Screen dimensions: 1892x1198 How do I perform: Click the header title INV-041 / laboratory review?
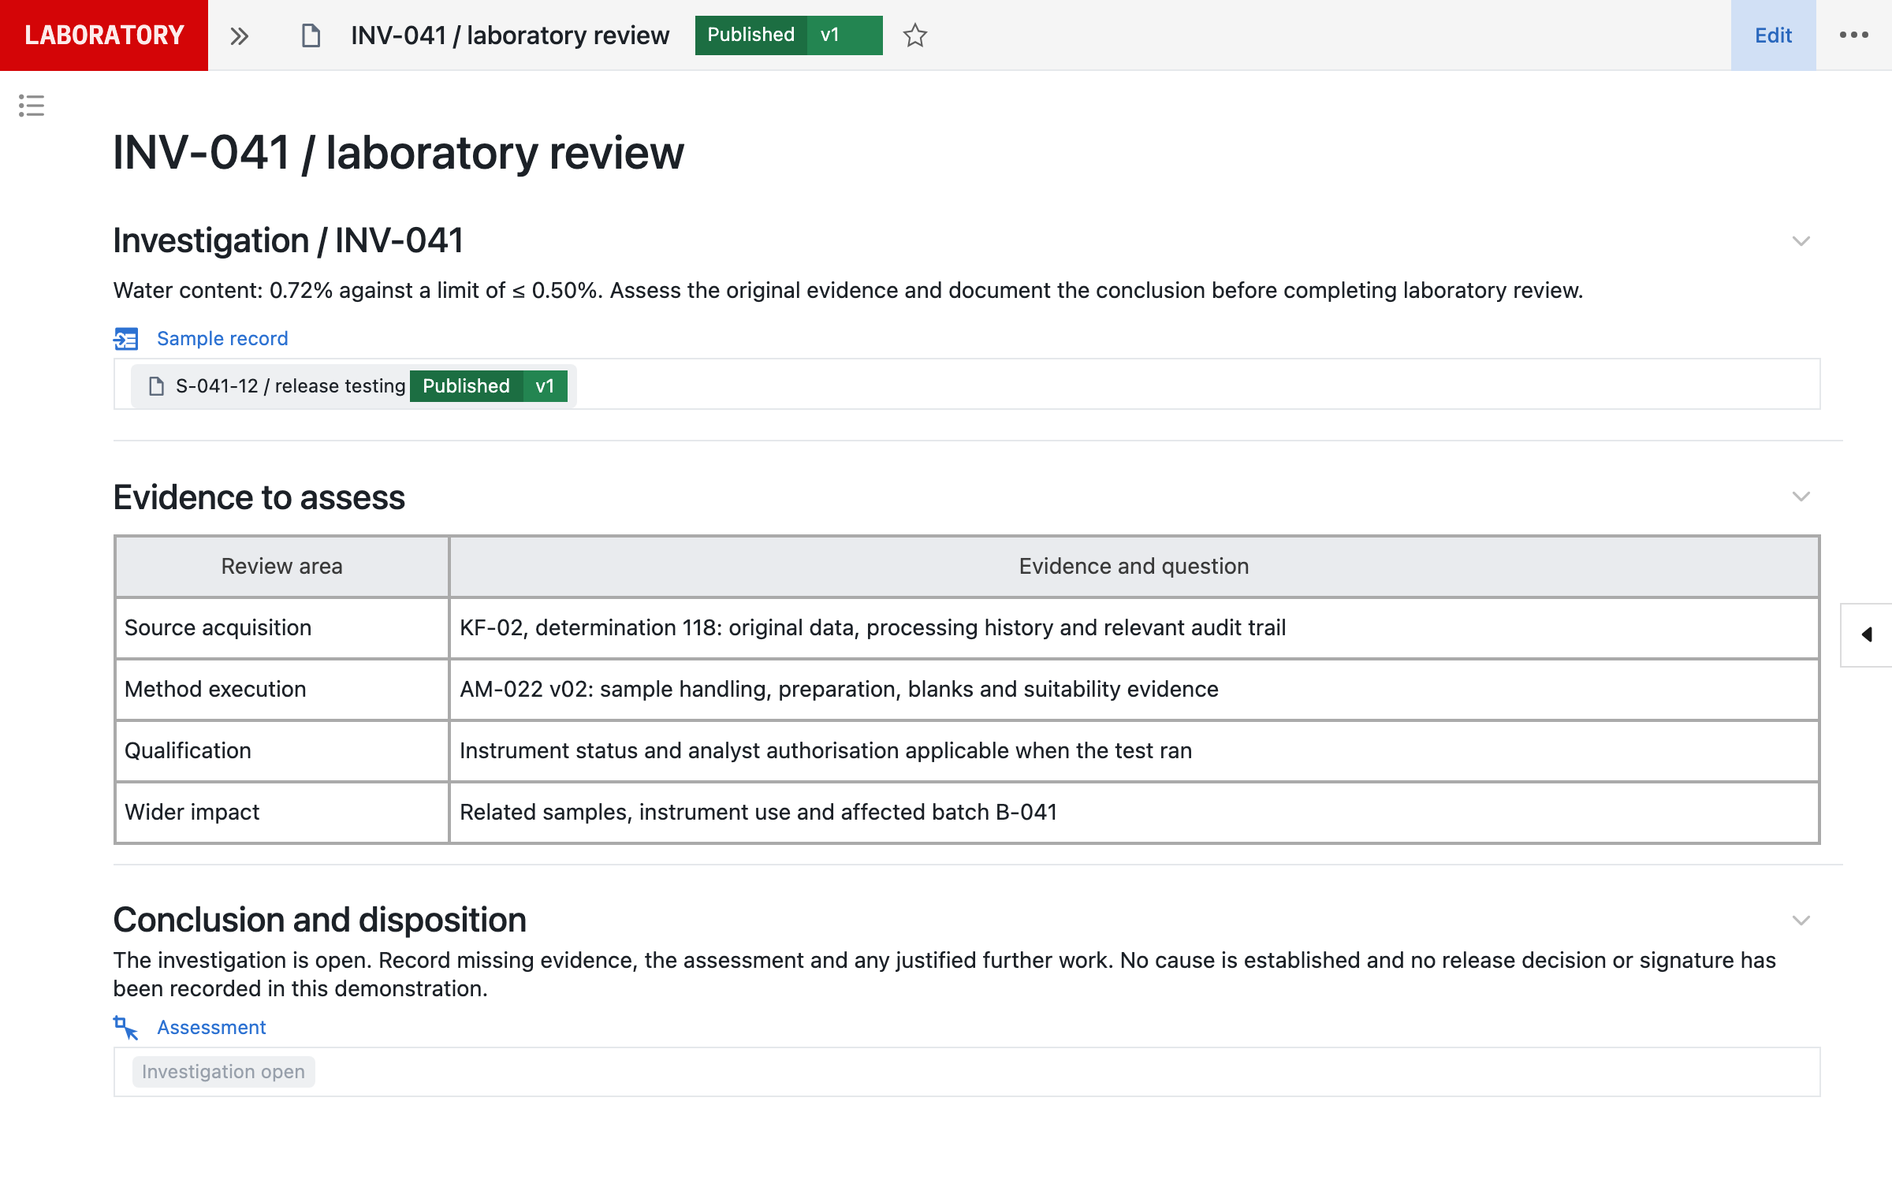(x=509, y=35)
